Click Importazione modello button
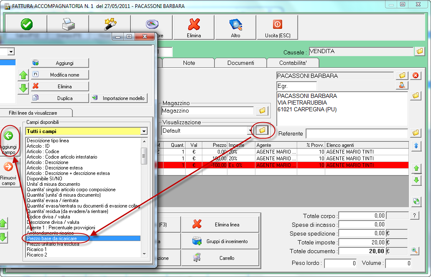The height and width of the screenshot is (277, 431). click(119, 98)
